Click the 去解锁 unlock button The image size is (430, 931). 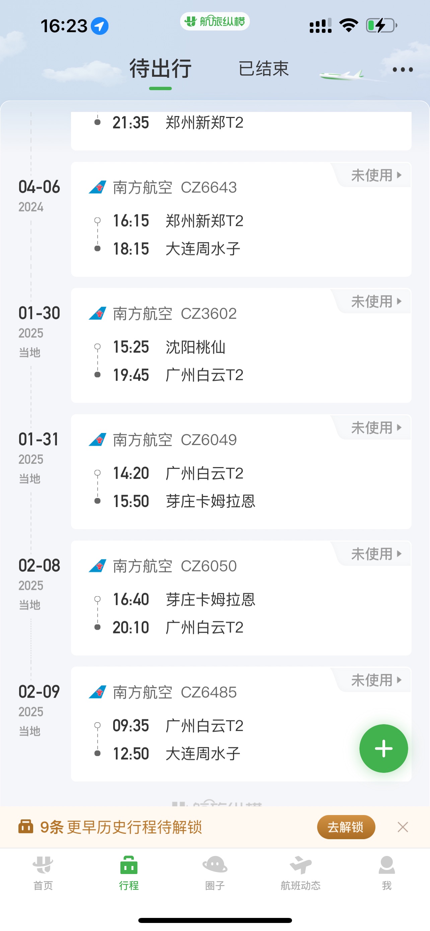tap(346, 827)
